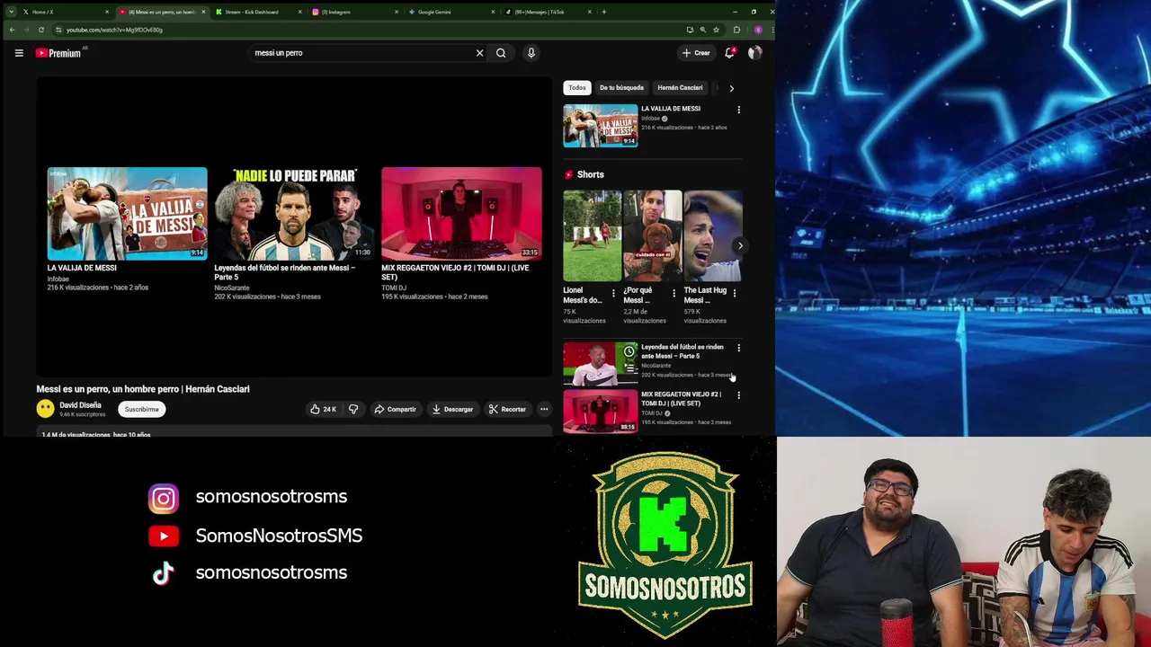Open options for La Valija de Messi sidebar video
This screenshot has height=647, width=1151.
739,111
